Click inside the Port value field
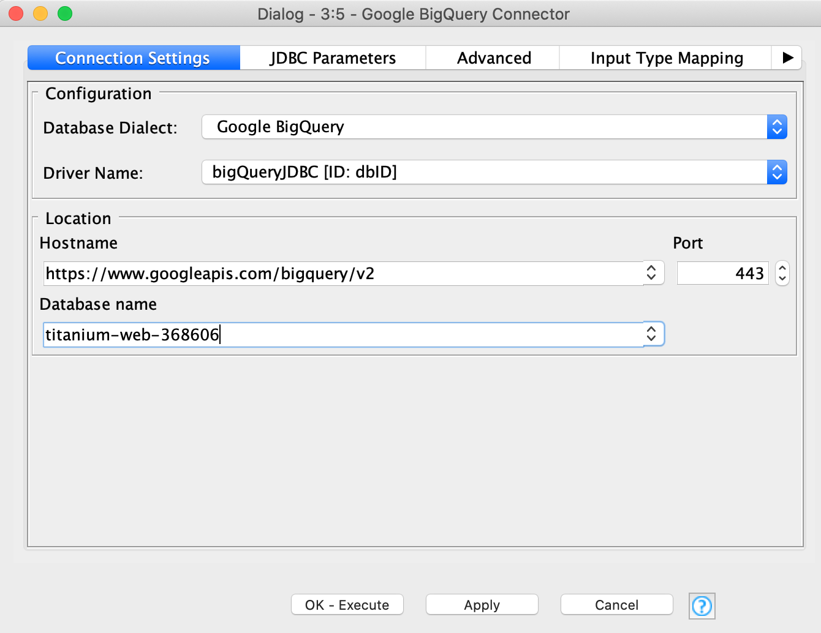 click(723, 273)
